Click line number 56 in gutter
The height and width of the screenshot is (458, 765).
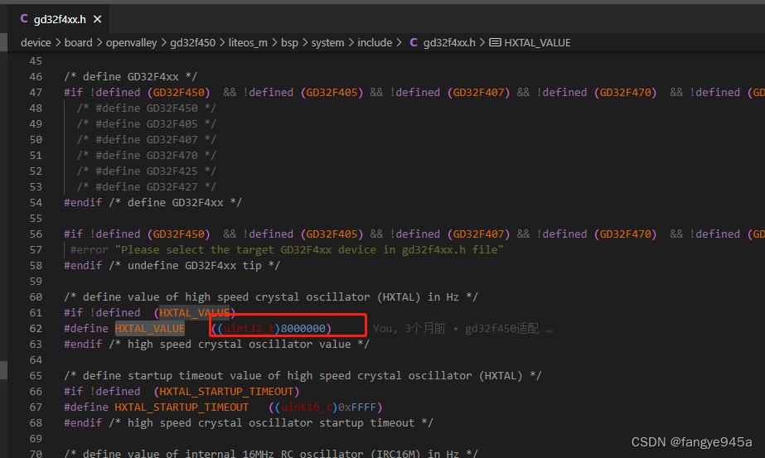pyautogui.click(x=36, y=234)
